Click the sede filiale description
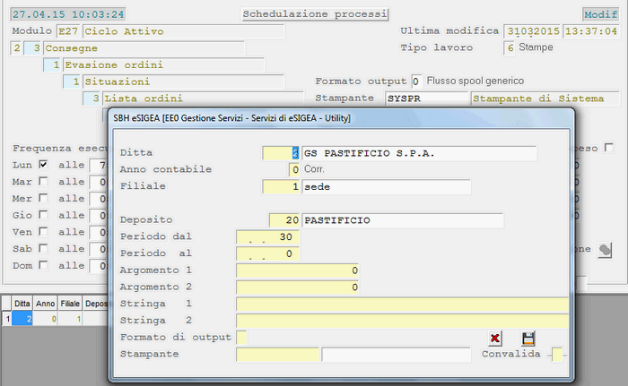This screenshot has height=386, width=628. pyautogui.click(x=387, y=187)
